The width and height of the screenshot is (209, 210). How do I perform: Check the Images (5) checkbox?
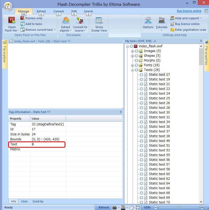coord(137,51)
